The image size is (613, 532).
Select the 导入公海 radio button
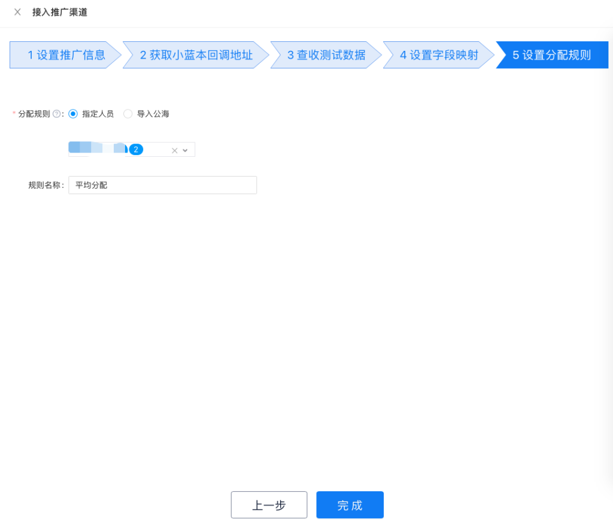pyautogui.click(x=128, y=114)
